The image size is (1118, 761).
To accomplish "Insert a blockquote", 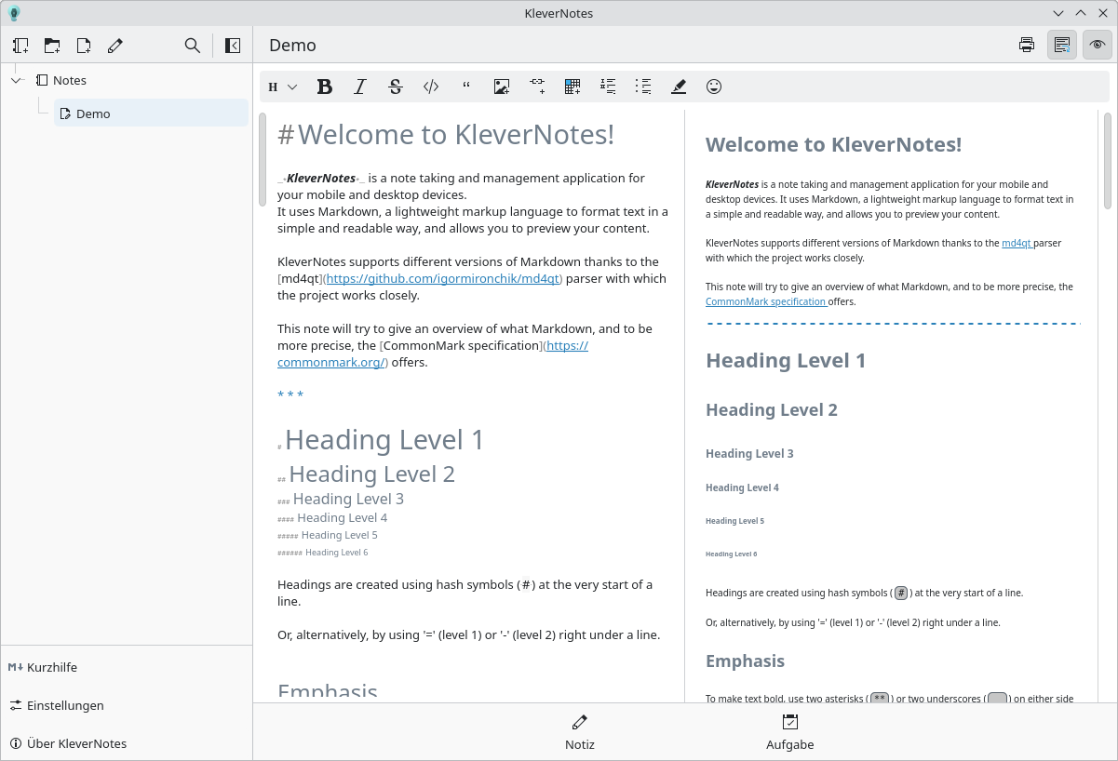I will pyautogui.click(x=466, y=86).
